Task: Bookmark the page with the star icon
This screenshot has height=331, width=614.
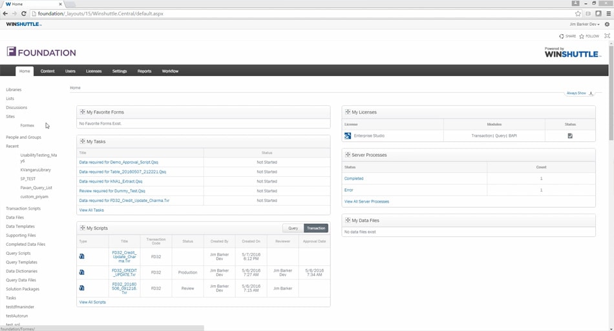Action: [x=578, y=14]
